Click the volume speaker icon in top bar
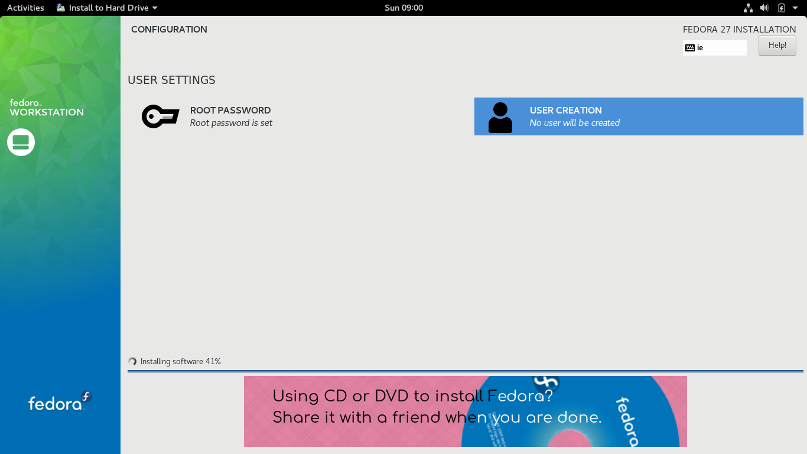The height and width of the screenshot is (454, 807). (764, 8)
